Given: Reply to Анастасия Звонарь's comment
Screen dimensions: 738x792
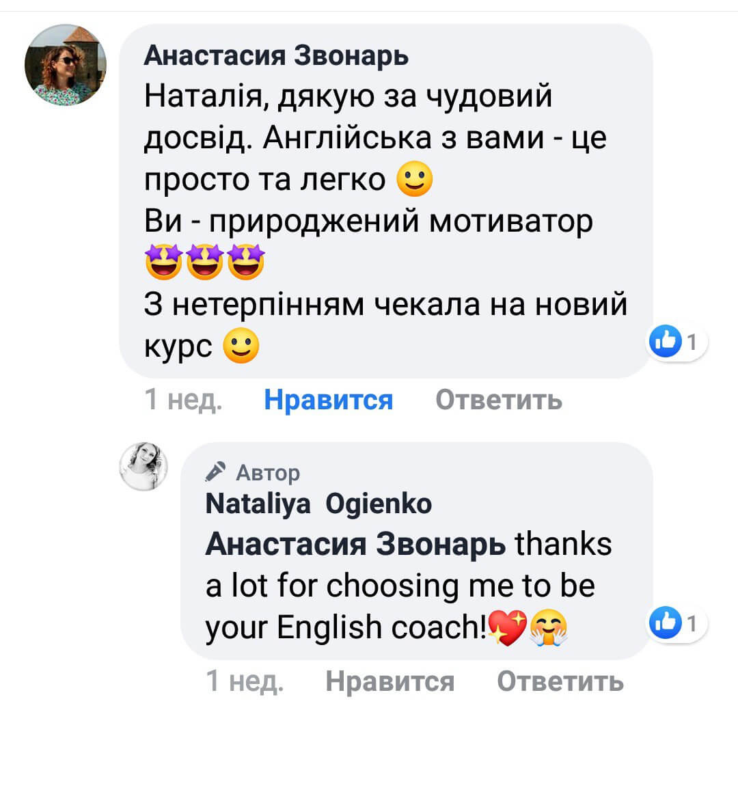Looking at the screenshot, I should point(499,400).
